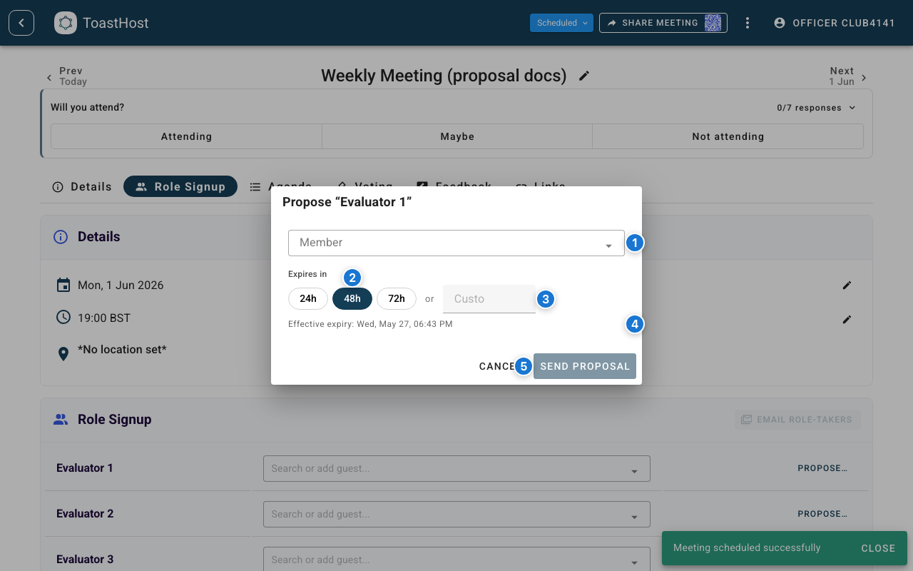Click Evaluator 1 search or add guest field
Image resolution: width=913 pixels, height=571 pixels.
456,469
